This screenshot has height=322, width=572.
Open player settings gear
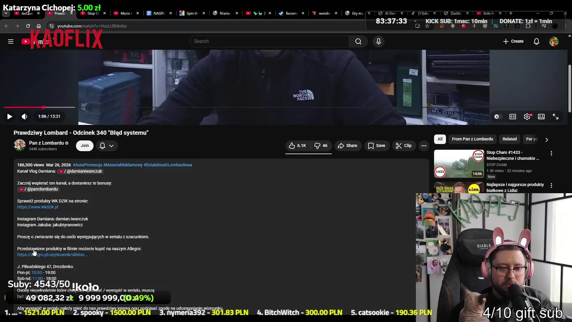pos(527,117)
